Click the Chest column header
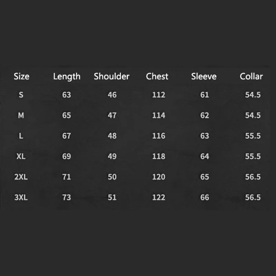This screenshot has height=276, width=276. tap(157, 76)
